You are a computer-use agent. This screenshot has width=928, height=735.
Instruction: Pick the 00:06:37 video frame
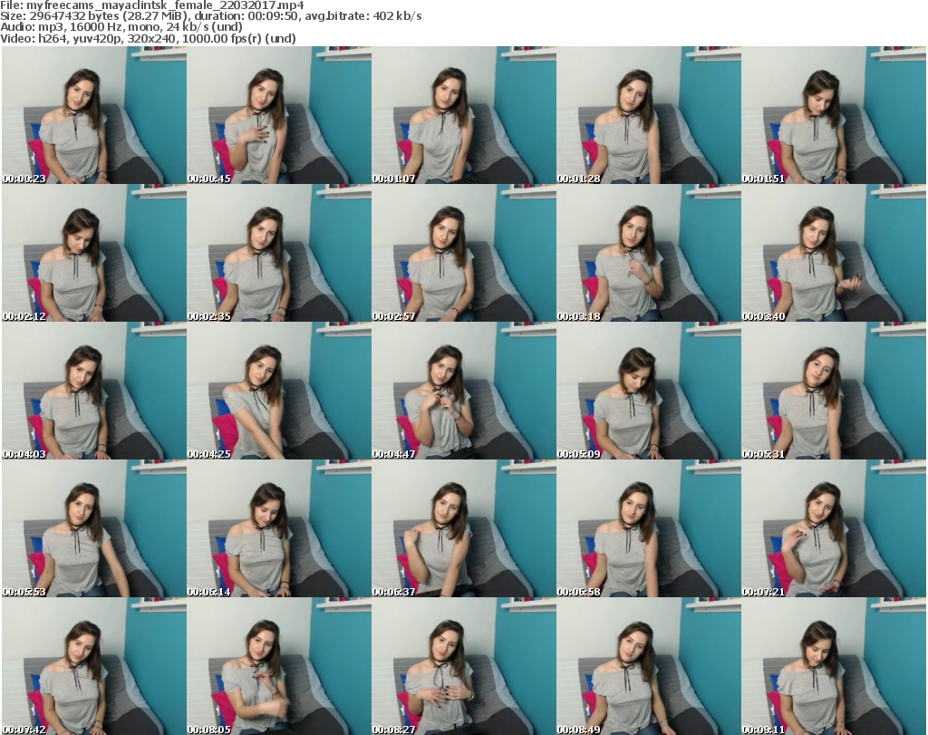(464, 529)
